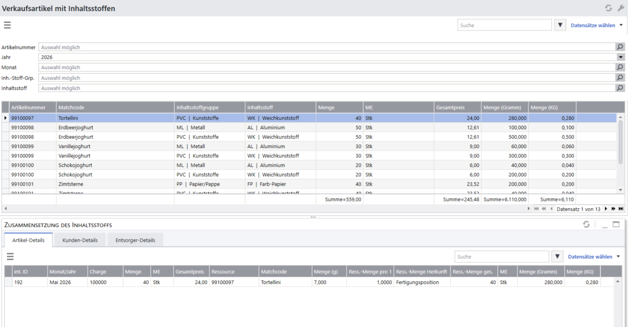
Task: Open the wrench settings icon in title bar
Action: pyautogui.click(x=621, y=8)
